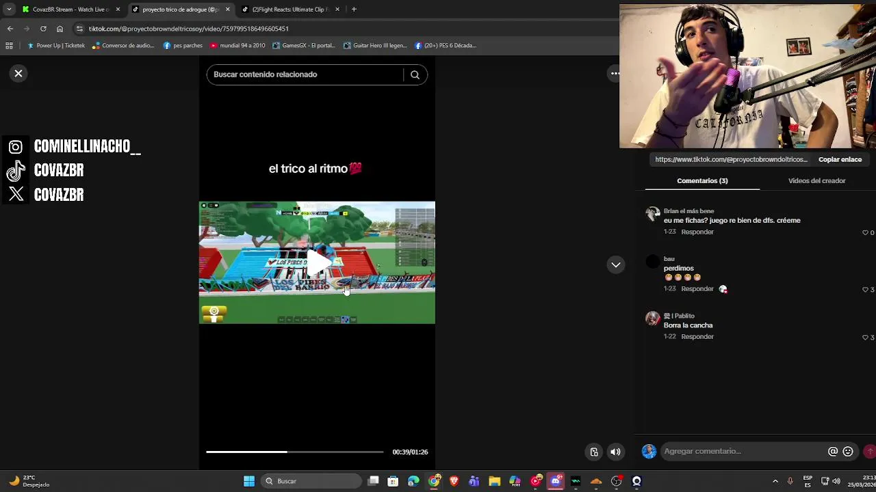Open File Explorer from taskbar
The width and height of the screenshot is (876, 492).
[494, 481]
